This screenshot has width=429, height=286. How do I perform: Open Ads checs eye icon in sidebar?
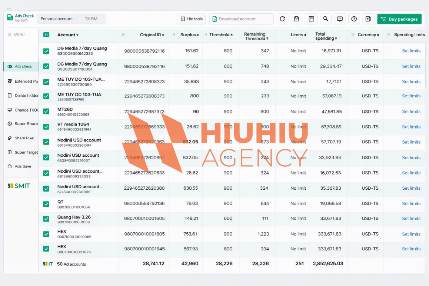click(x=10, y=67)
